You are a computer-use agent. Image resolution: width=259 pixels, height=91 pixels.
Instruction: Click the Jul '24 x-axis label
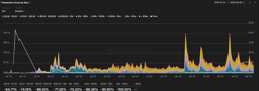(206, 76)
